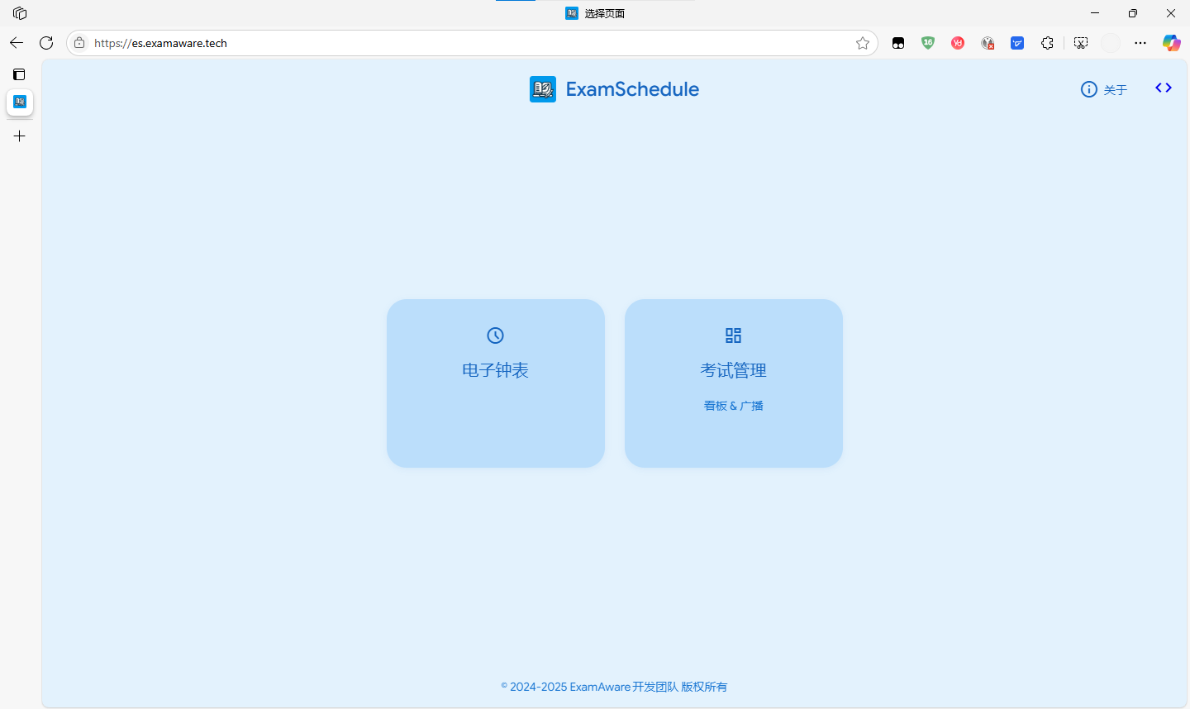Toggle the vertical tabs pane
Image resolution: width=1190 pixels, height=709 pixels.
(x=20, y=74)
